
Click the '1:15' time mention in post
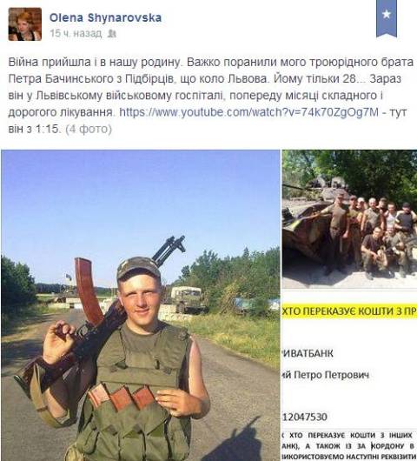[x=47, y=129]
